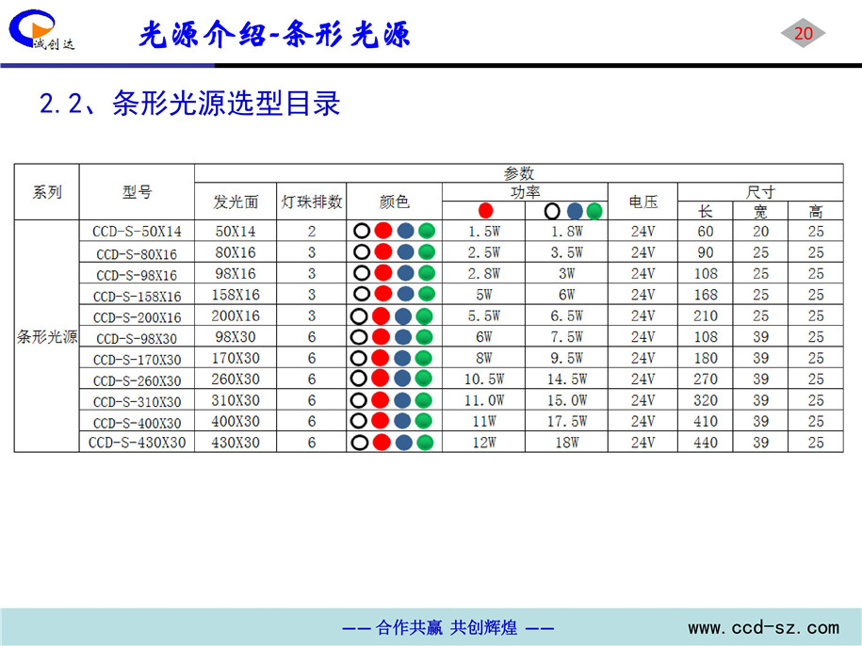
Task: Click the heading 2.2、条形光源选型目录
Action: [189, 104]
